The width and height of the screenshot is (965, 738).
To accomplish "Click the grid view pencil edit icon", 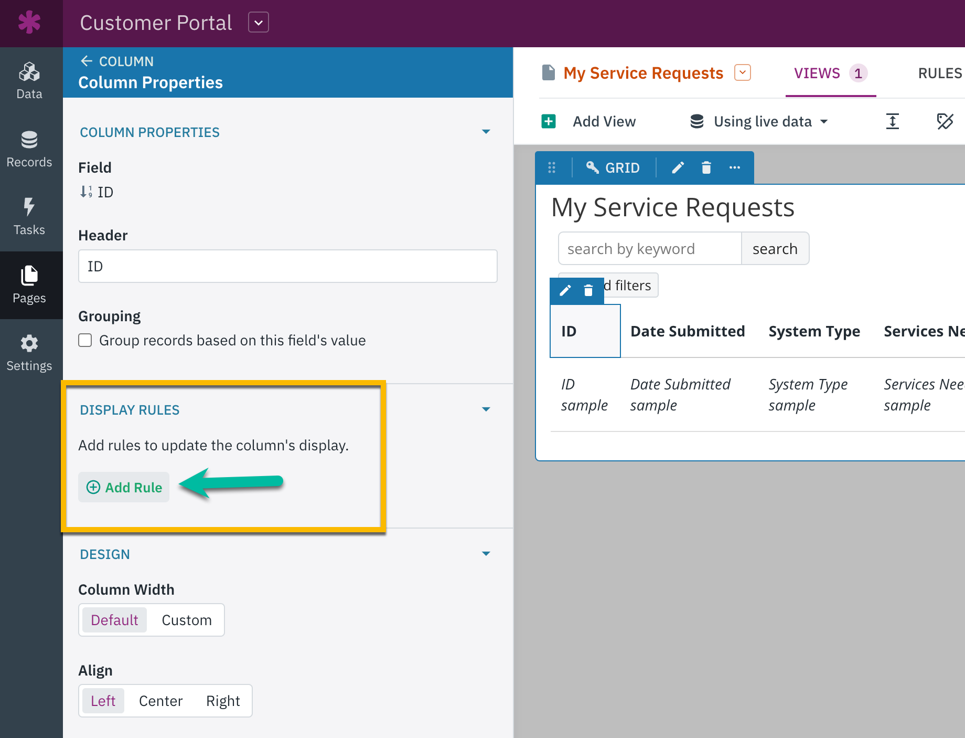I will (x=678, y=168).
